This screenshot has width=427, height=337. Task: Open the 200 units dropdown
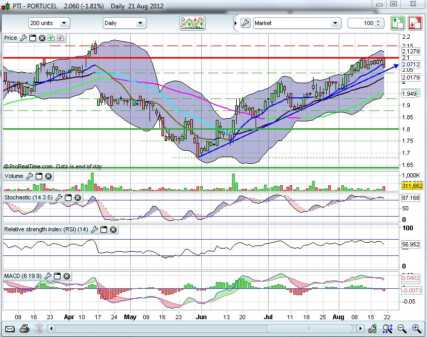tap(49, 23)
